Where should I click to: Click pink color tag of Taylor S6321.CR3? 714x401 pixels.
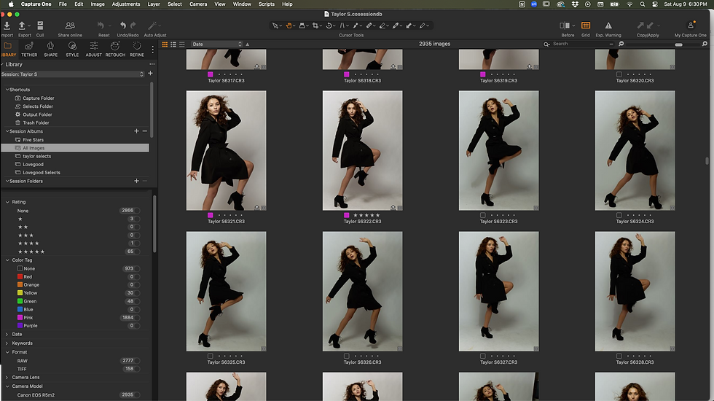(x=211, y=215)
